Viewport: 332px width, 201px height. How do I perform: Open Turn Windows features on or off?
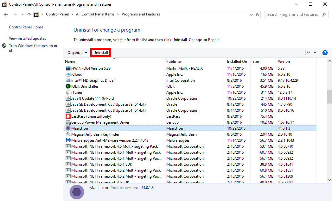[x=33, y=48]
